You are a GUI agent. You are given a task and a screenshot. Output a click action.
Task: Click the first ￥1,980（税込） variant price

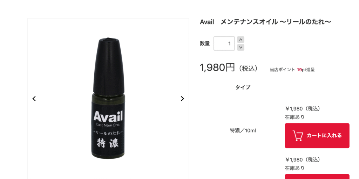(303, 109)
